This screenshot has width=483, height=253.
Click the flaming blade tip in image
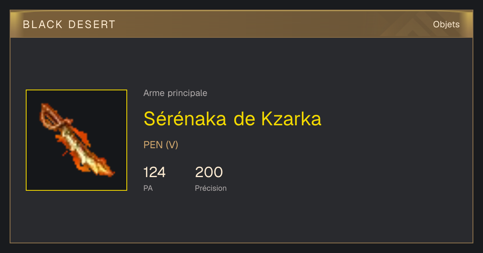click(105, 169)
